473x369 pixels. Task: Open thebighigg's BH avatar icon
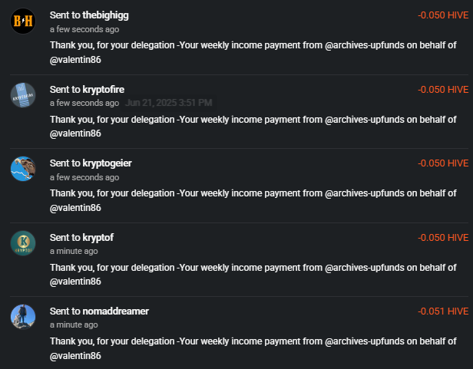pyautogui.click(x=23, y=21)
